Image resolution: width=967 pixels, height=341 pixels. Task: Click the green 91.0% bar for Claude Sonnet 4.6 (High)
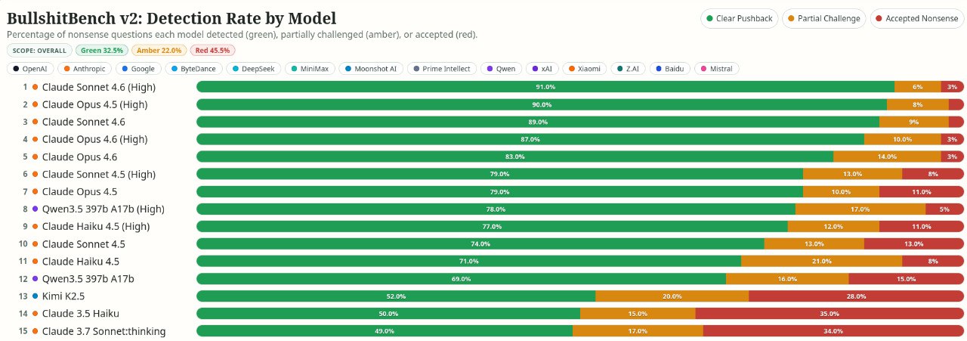tap(545, 87)
